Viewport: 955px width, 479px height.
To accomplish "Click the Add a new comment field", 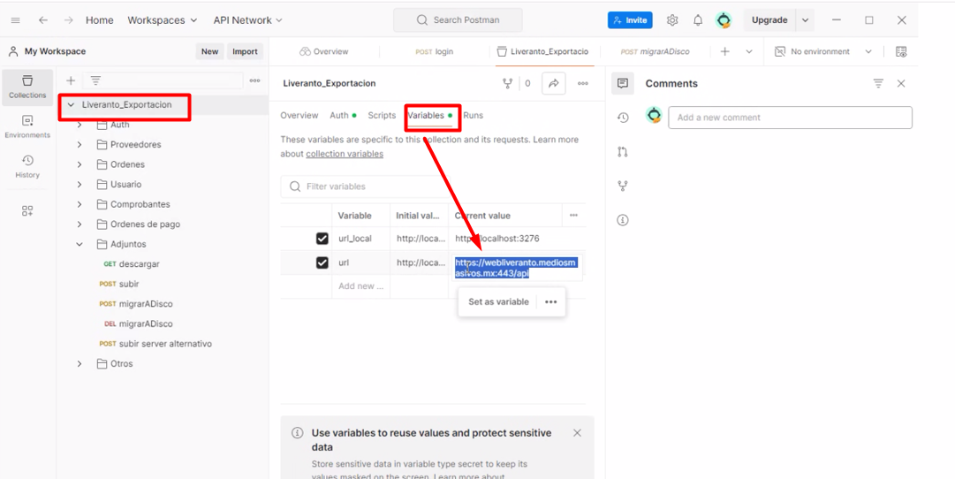I will (790, 118).
